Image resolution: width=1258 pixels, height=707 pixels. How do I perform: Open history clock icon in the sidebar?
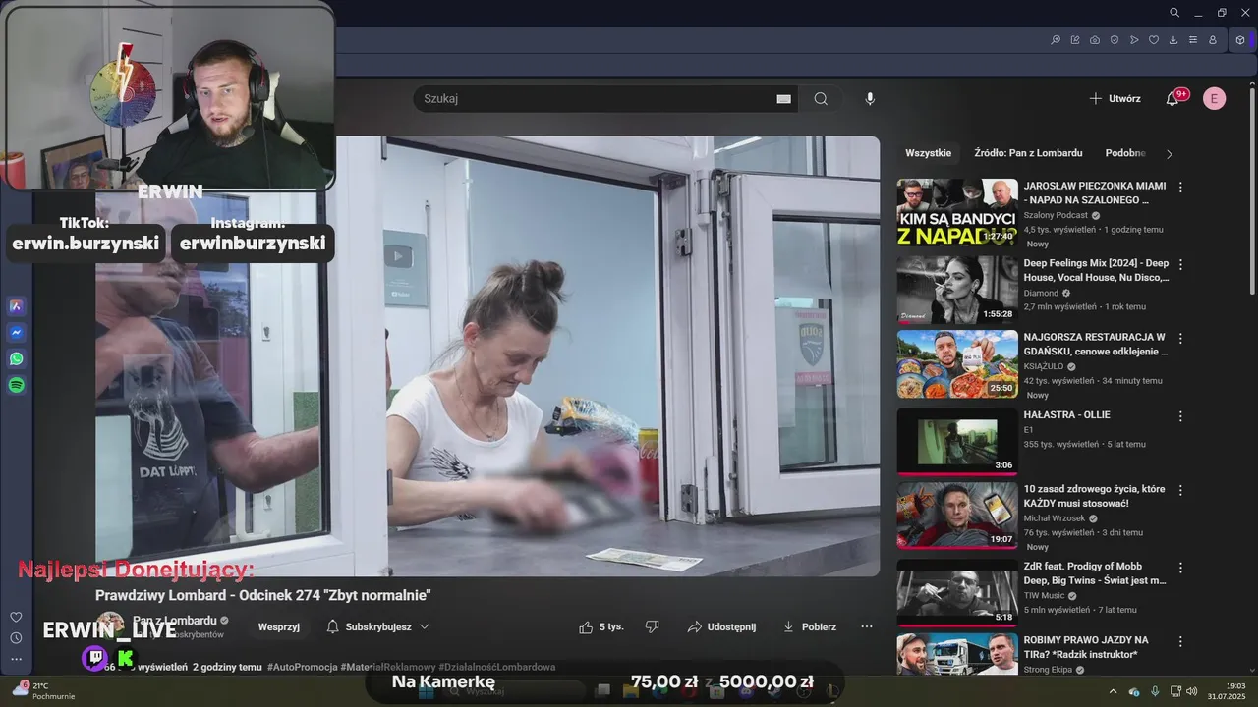pyautogui.click(x=16, y=638)
